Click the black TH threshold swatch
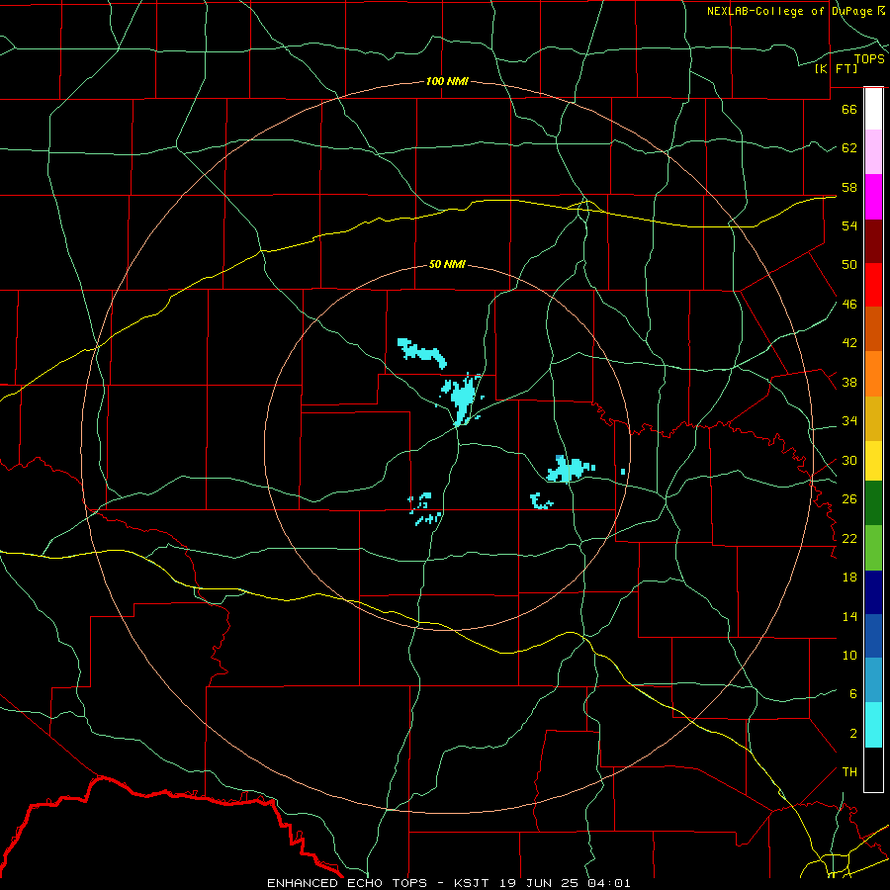The image size is (890, 890). point(873,769)
